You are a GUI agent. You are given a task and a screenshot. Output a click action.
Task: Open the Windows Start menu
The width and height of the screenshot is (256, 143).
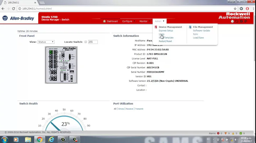click(4, 139)
